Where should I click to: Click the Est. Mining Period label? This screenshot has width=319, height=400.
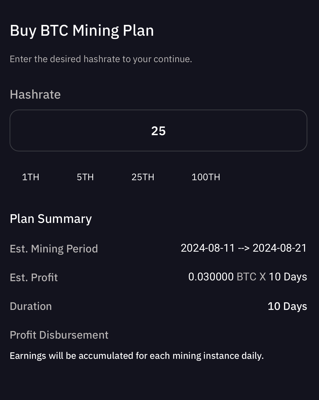[54, 249]
